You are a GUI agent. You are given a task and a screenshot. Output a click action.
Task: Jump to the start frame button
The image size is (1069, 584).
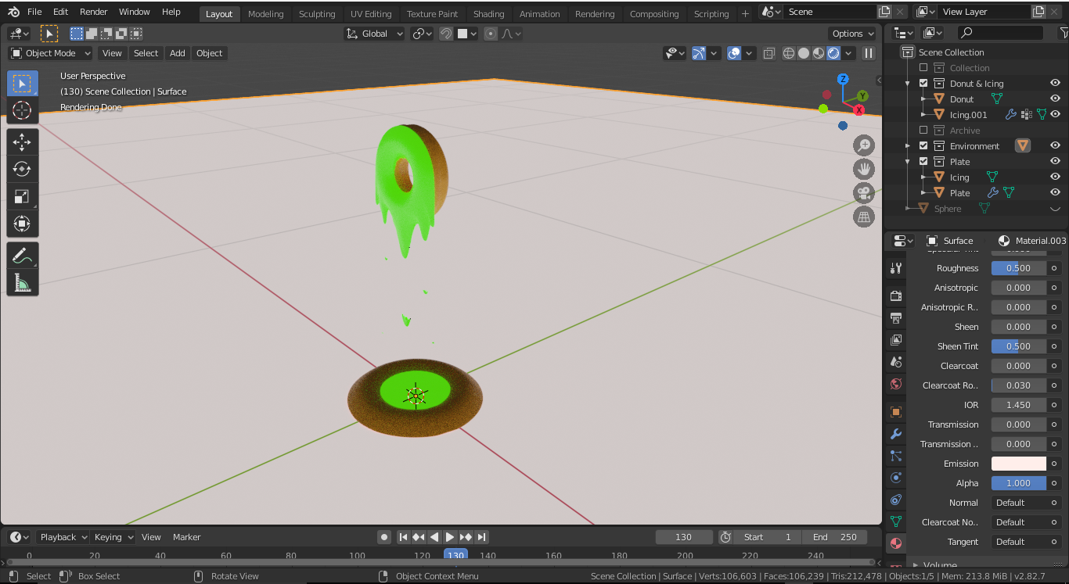403,537
